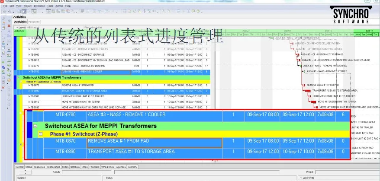This screenshot has width=380, height=181.
Task: Click the stepper arrows beside the Activity field
Action: tap(26, 172)
